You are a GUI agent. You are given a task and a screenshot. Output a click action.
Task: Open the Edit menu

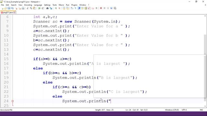pos(7,5)
